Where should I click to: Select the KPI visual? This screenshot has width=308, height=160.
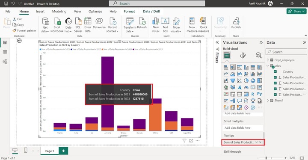[x=226, y=94]
